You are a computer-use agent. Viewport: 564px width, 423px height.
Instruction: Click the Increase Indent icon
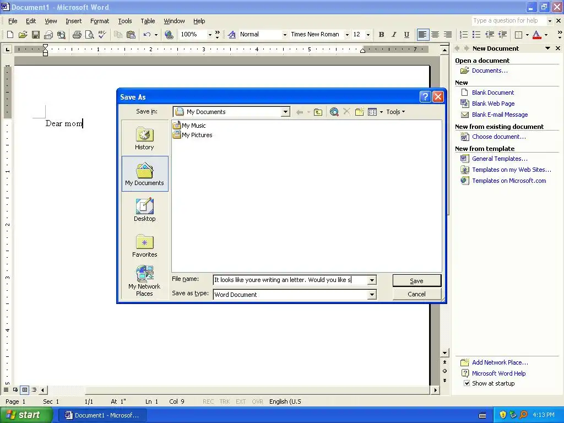[502, 35]
